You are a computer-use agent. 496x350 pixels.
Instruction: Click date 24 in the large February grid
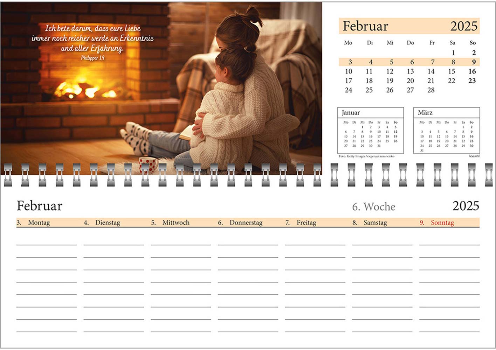click(x=348, y=90)
